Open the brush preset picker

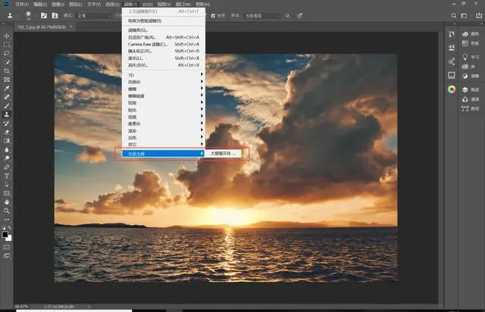pos(29,15)
